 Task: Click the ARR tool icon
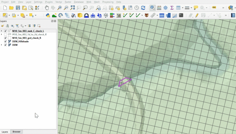pos(162,15)
